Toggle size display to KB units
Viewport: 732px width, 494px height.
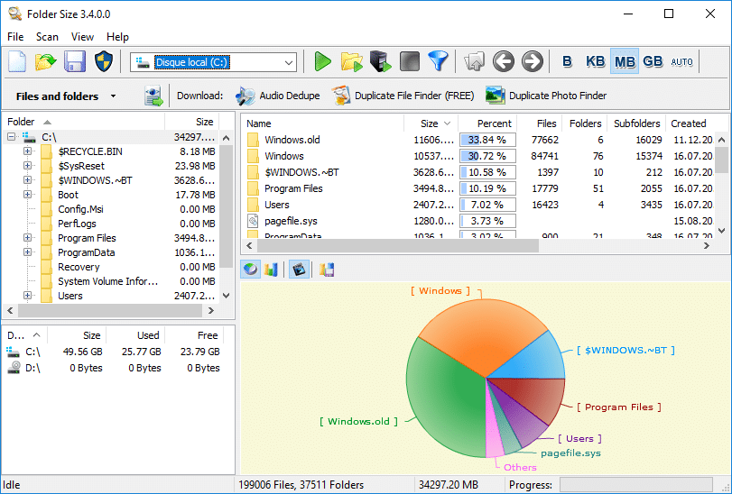(x=596, y=61)
